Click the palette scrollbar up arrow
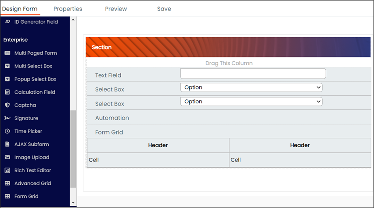 click(73, 20)
